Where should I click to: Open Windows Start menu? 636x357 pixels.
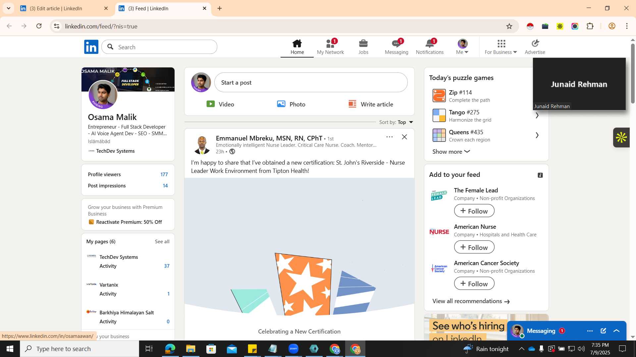10,349
